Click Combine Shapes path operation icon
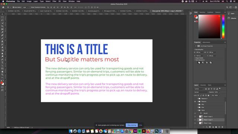 pos(199,63)
